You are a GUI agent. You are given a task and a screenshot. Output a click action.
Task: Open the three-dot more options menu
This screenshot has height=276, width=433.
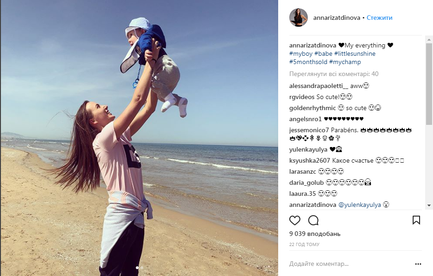(x=418, y=264)
